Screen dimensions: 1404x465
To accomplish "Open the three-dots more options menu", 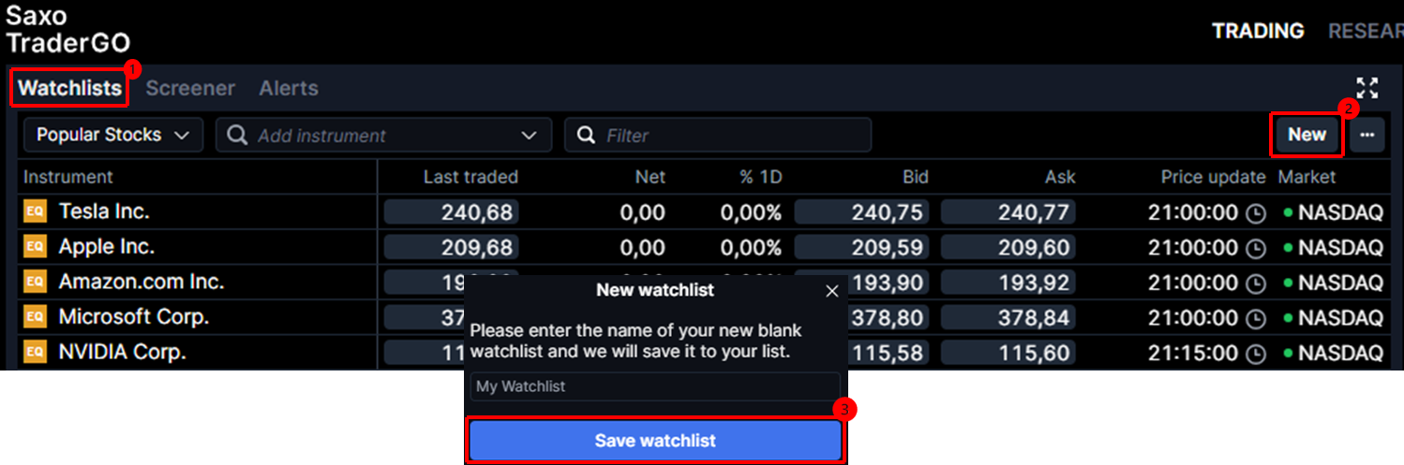I will (1367, 135).
